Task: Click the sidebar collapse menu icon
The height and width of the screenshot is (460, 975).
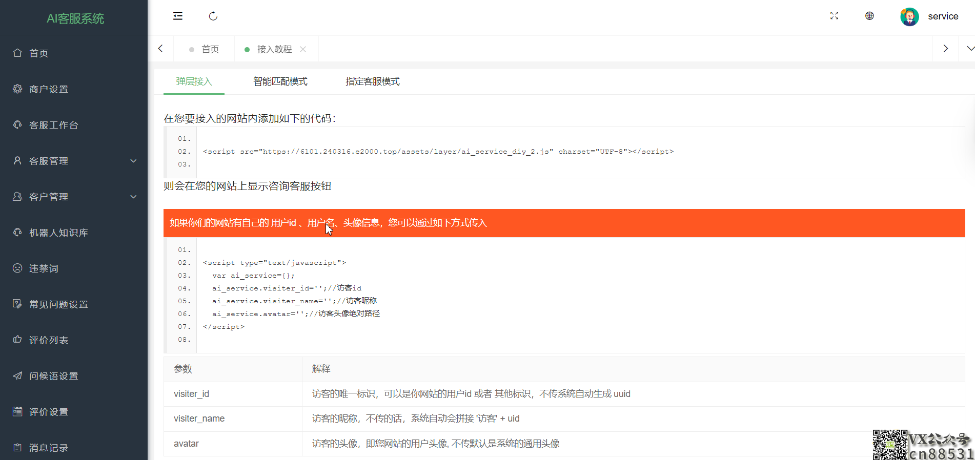Action: [178, 16]
